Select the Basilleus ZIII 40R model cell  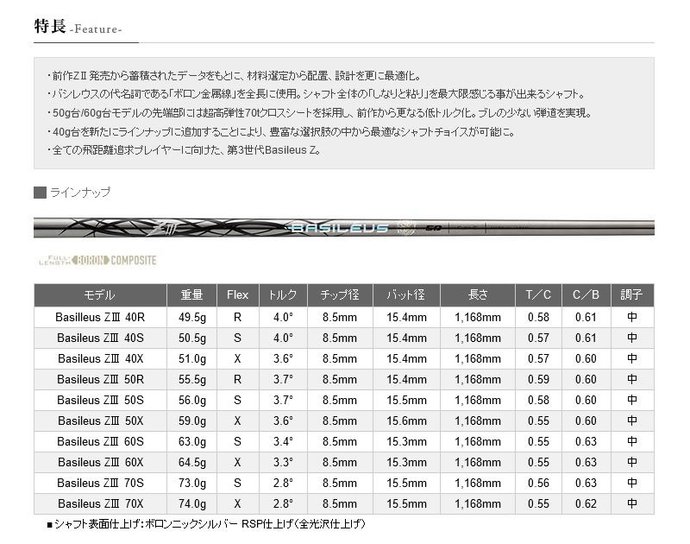100,317
